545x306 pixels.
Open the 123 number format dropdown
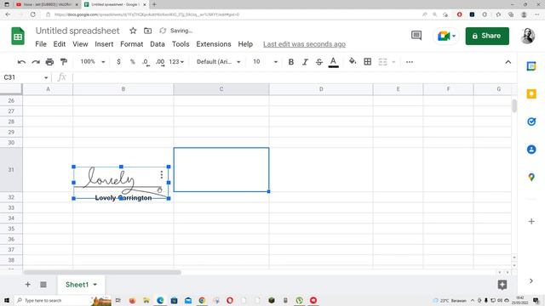point(176,62)
